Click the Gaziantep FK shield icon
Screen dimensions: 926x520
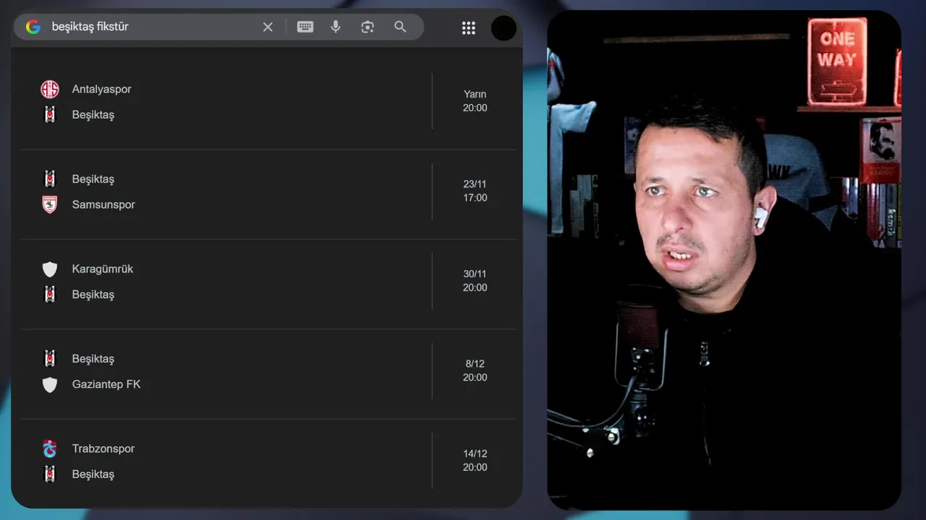click(49, 385)
